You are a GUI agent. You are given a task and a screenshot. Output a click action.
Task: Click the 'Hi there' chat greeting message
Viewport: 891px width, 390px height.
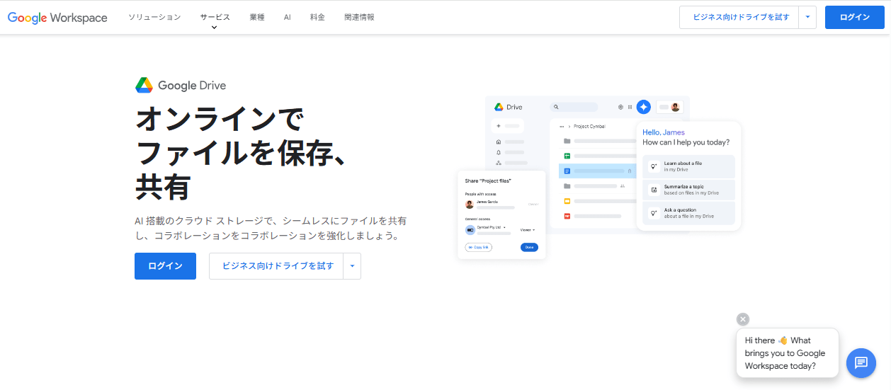788,353
